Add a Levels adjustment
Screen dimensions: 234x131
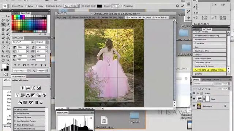coord(28,88)
